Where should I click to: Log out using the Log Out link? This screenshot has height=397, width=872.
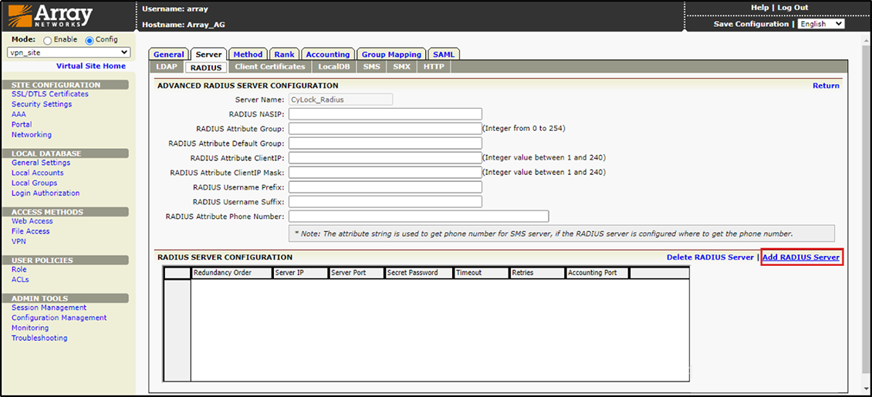click(793, 8)
